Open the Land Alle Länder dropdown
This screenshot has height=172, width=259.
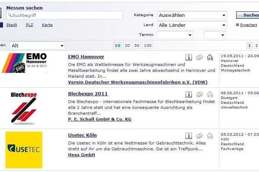[192, 25]
